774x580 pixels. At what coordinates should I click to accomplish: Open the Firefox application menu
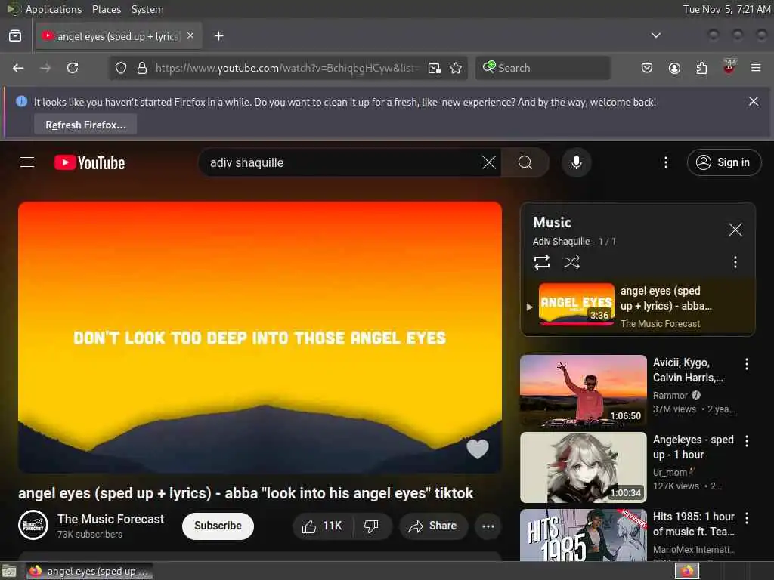(756, 68)
